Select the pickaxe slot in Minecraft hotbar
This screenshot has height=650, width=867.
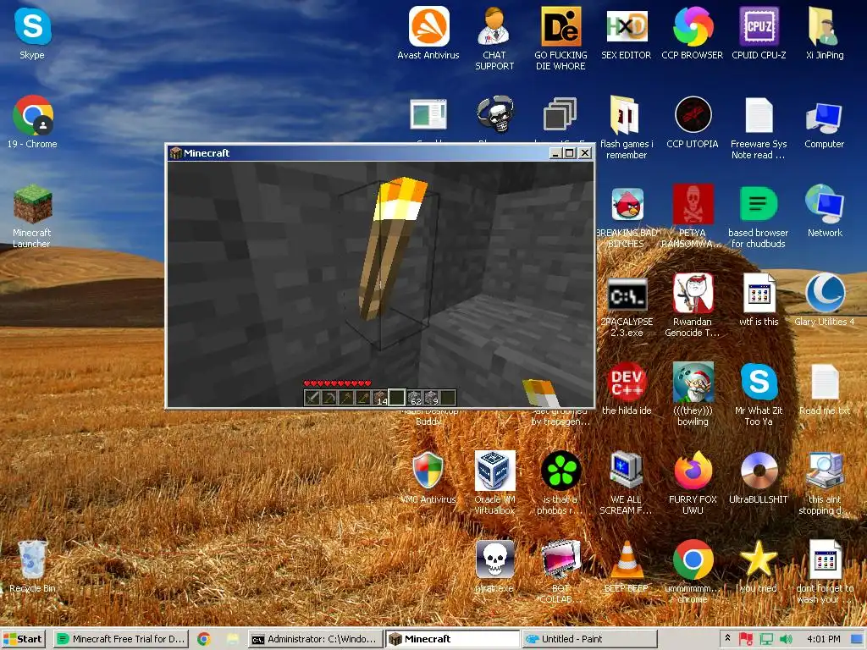(x=329, y=397)
